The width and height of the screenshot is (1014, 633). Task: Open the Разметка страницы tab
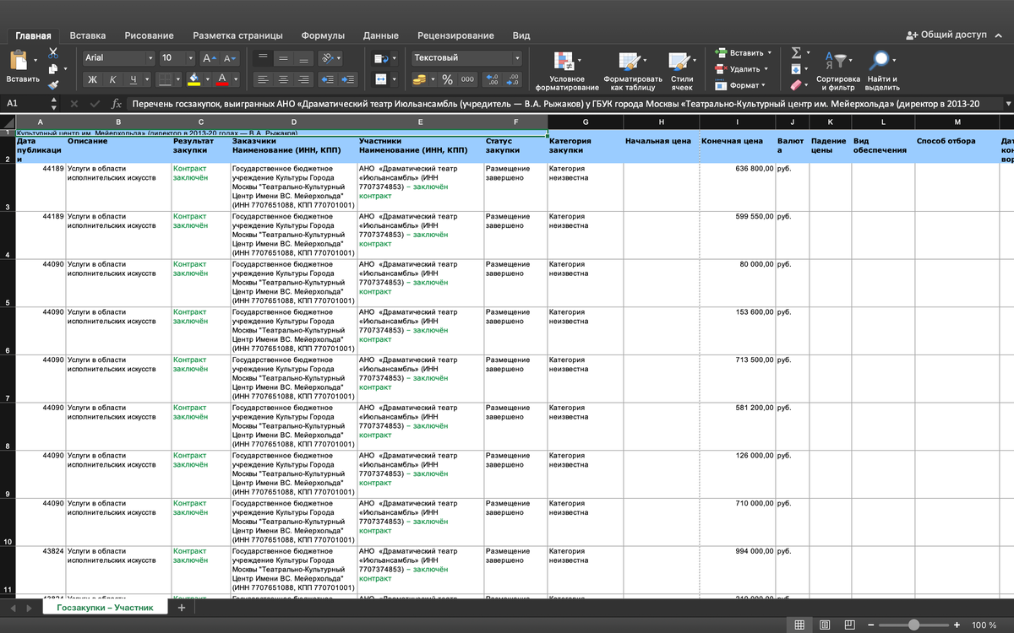[237, 35]
